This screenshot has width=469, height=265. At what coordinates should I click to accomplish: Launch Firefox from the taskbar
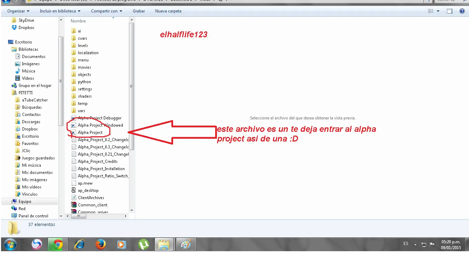click(x=101, y=245)
